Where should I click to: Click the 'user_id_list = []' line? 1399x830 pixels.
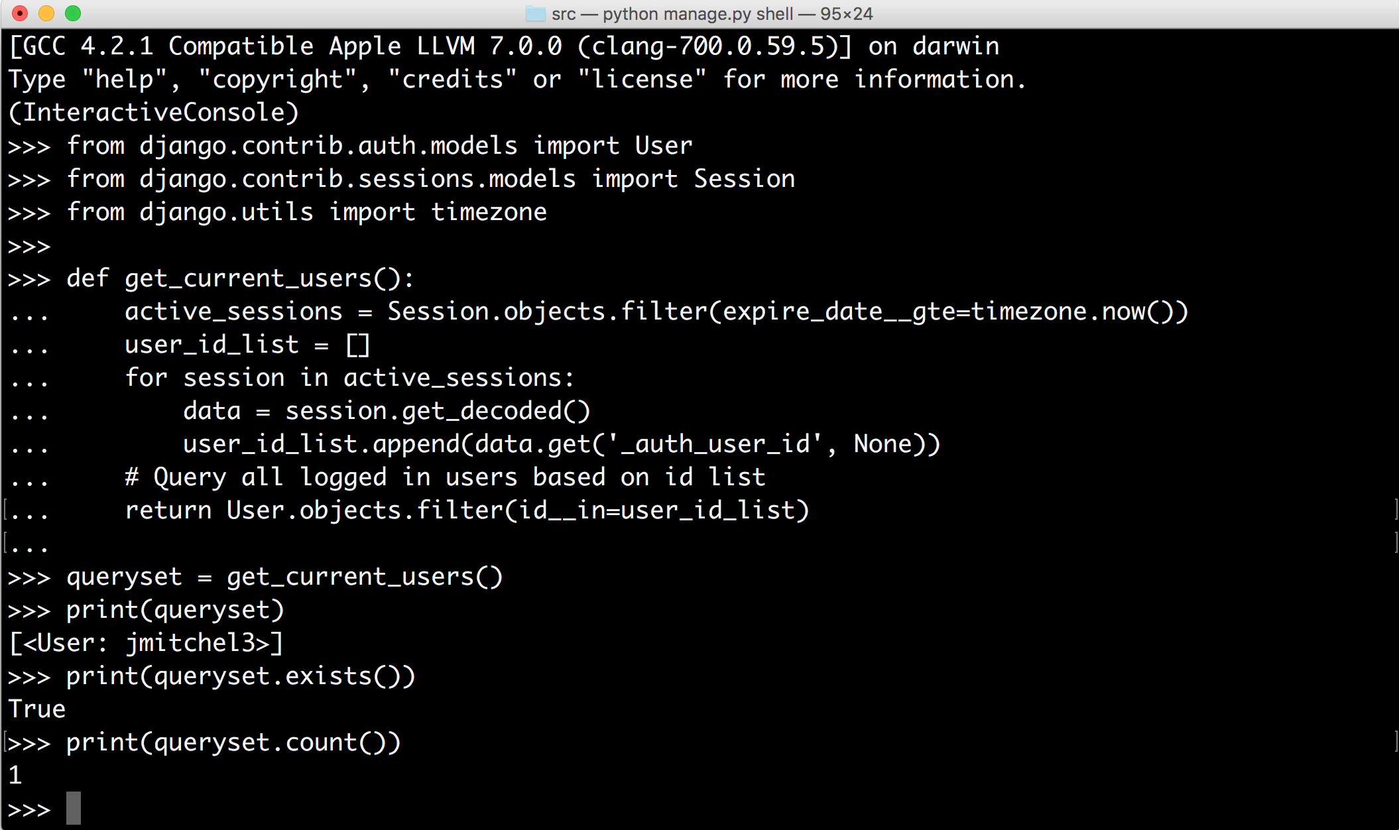click(x=247, y=345)
